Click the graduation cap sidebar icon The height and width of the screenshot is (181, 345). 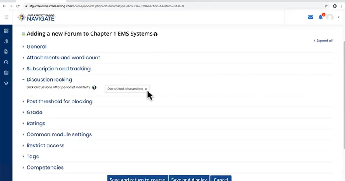coord(6,83)
